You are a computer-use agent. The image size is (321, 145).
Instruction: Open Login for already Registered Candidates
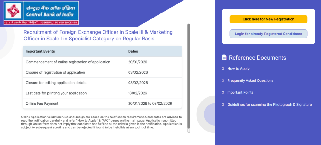tap(268, 34)
